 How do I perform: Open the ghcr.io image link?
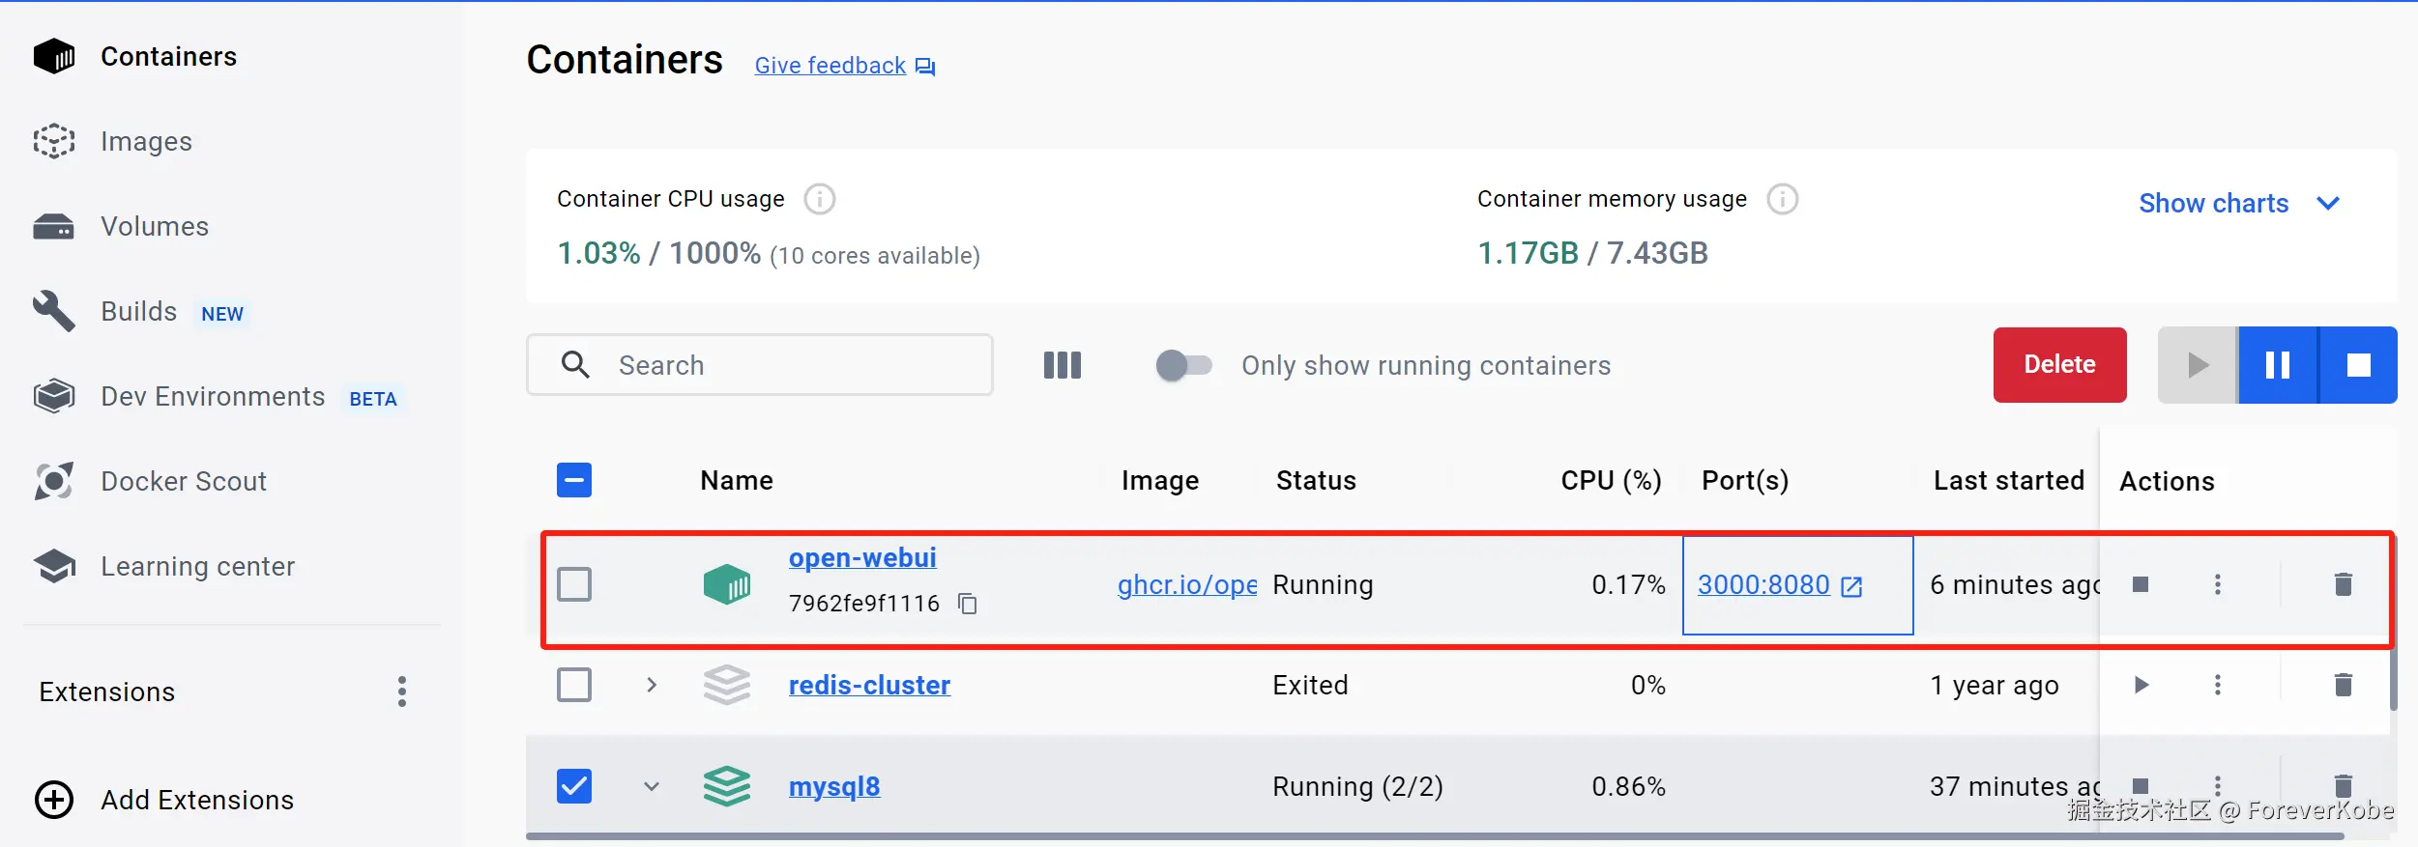(1187, 585)
